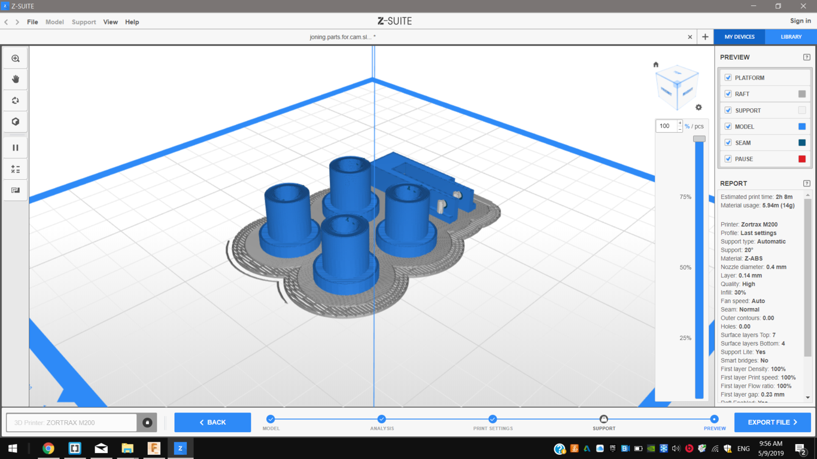
Task: Click the Wi-Fi icon in system tray
Action: click(x=715, y=449)
